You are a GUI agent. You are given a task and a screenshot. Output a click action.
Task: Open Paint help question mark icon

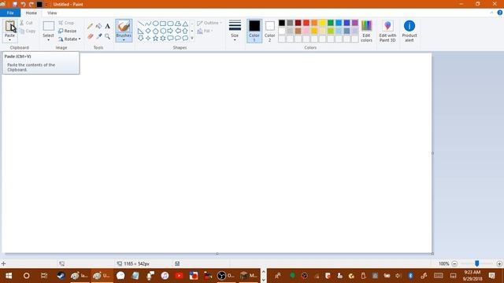[500, 13]
